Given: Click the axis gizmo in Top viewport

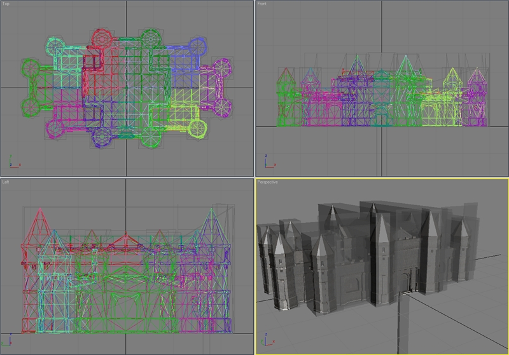Looking at the screenshot, I should [13, 161].
